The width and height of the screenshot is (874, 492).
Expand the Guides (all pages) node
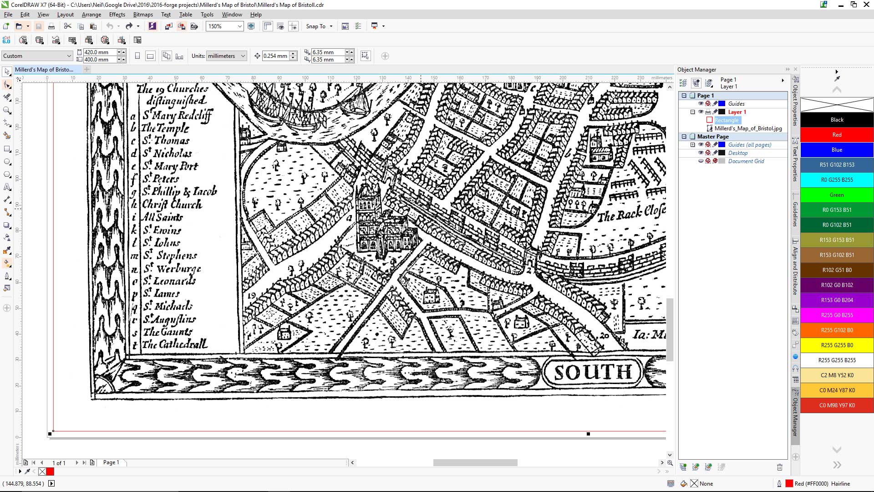[693, 145]
